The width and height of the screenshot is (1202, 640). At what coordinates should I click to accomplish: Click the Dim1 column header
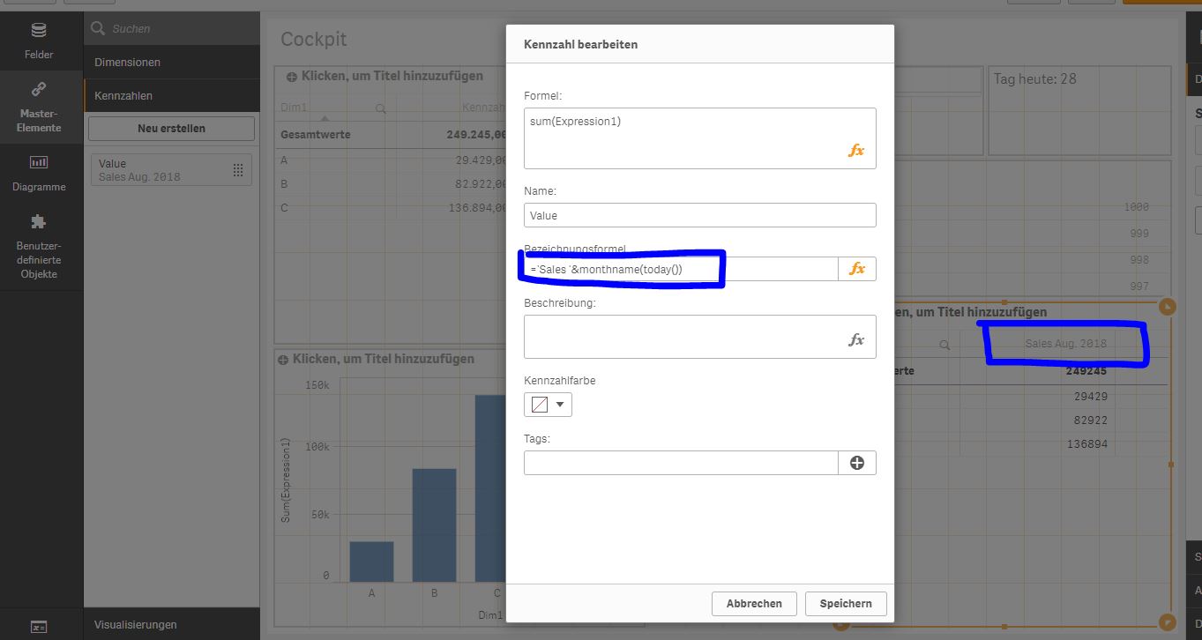coord(294,108)
